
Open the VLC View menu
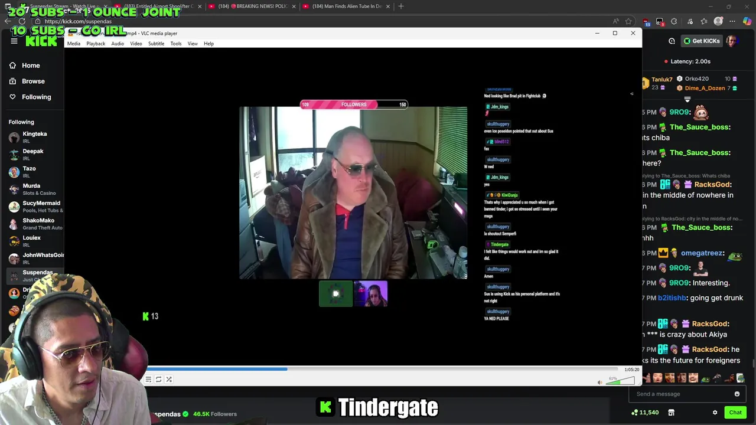pyautogui.click(x=193, y=44)
